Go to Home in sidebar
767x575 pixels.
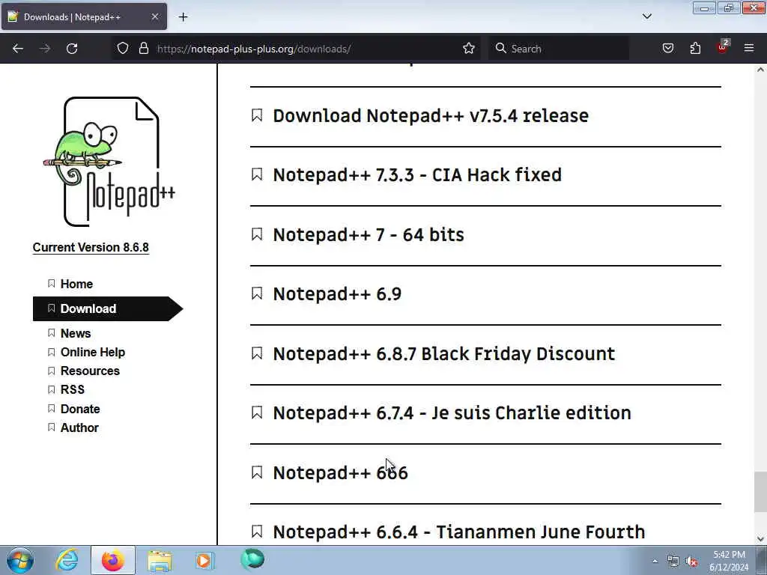(x=76, y=284)
